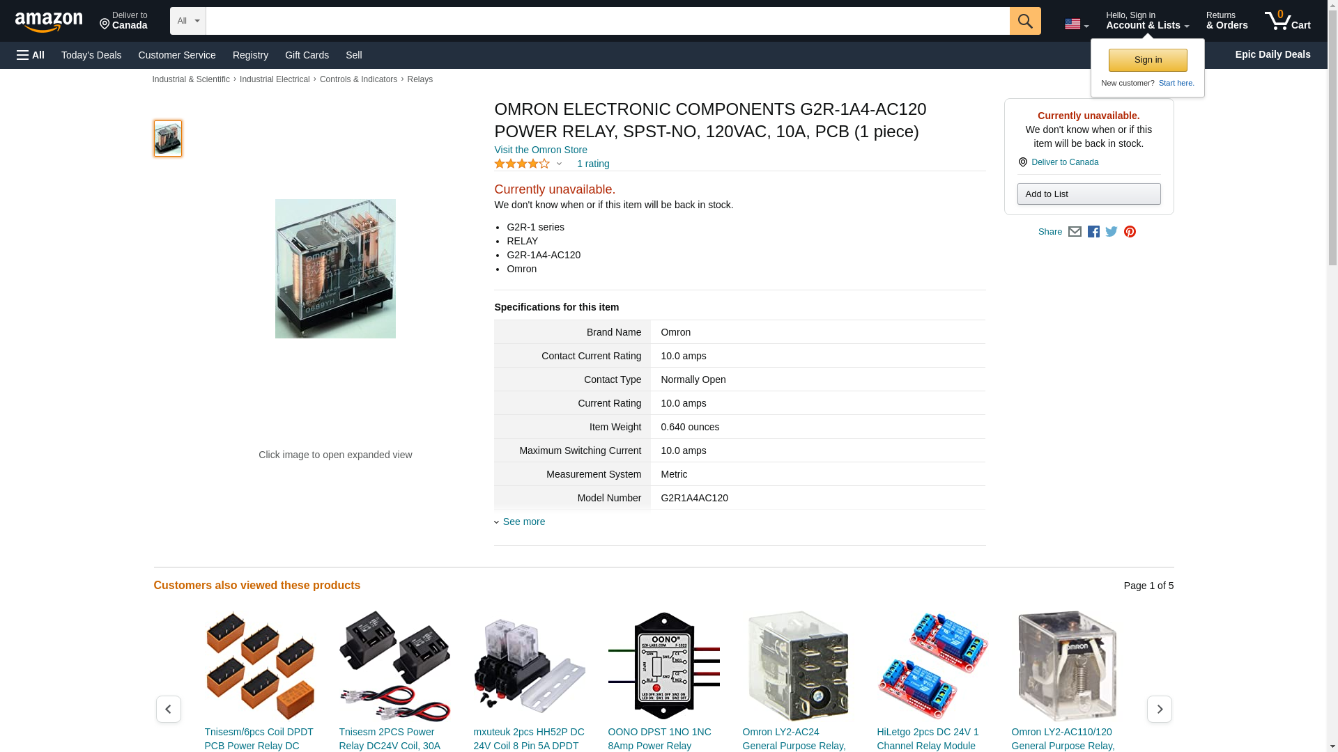Share product on Twitter icon
1338x752 pixels.
point(1112,232)
